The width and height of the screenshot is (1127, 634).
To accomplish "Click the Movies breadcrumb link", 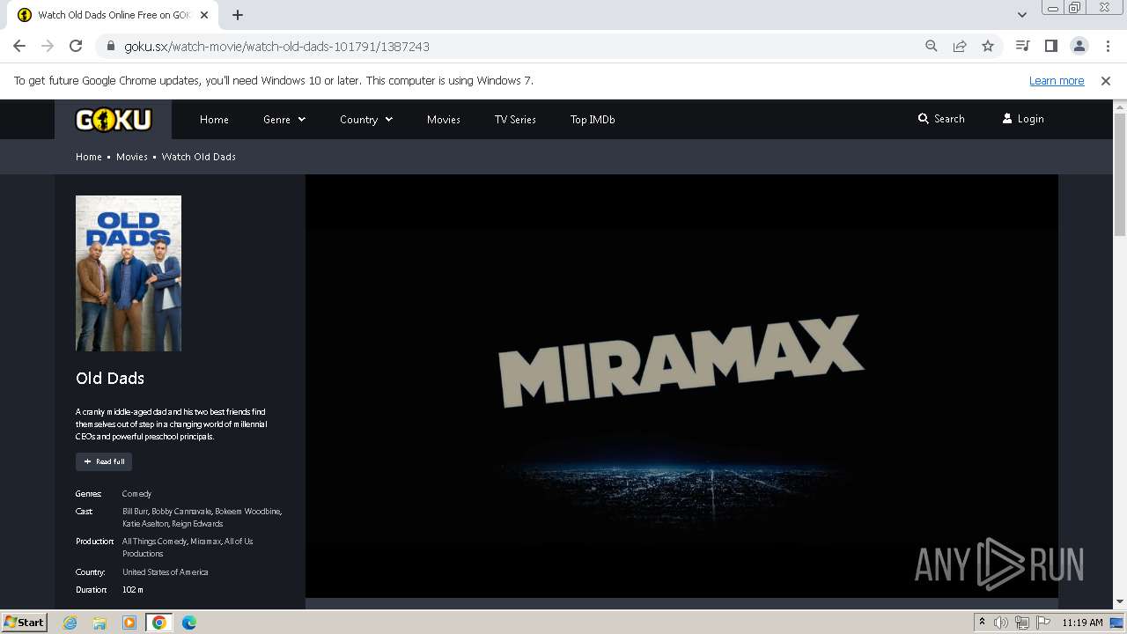I will pos(132,157).
